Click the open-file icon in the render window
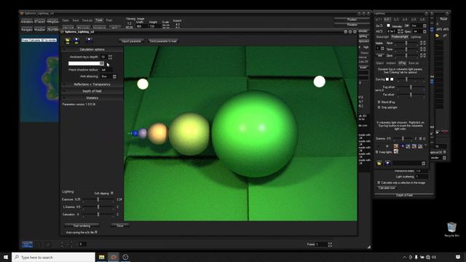Image resolution: width=466 pixels, height=262 pixels. pyautogui.click(x=68, y=41)
